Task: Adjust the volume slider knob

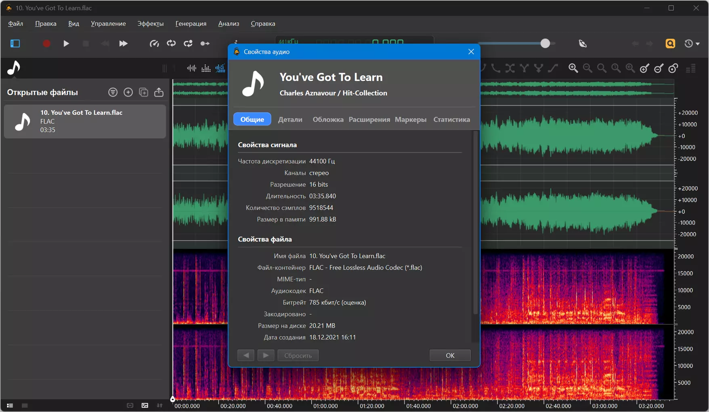Action: tap(545, 43)
